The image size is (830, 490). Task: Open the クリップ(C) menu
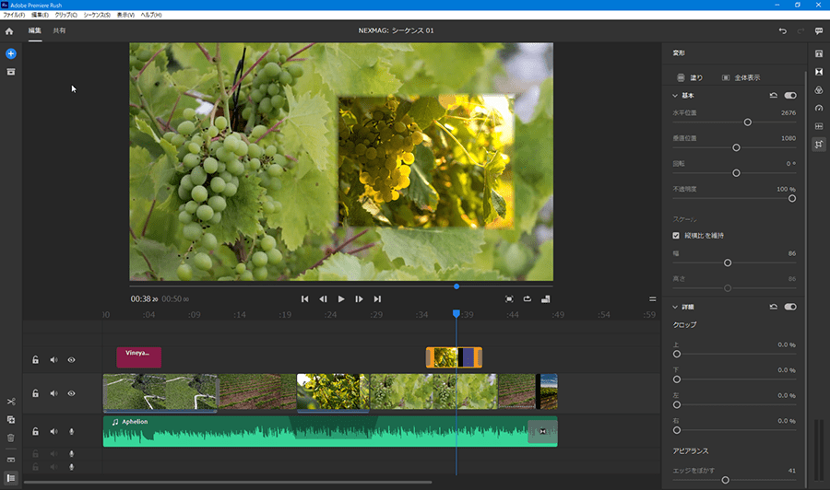[x=65, y=16]
